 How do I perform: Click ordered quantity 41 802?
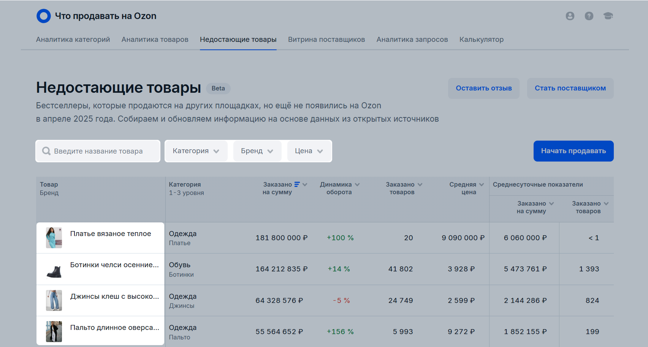[401, 269]
